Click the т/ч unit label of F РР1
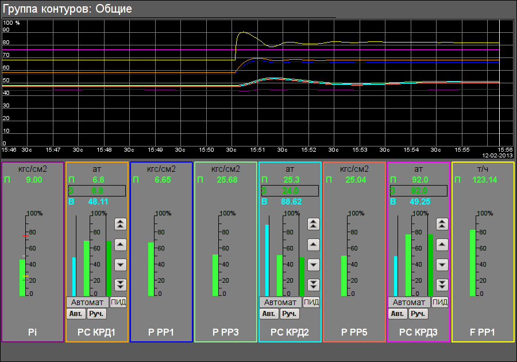517x362 pixels. tap(483, 169)
